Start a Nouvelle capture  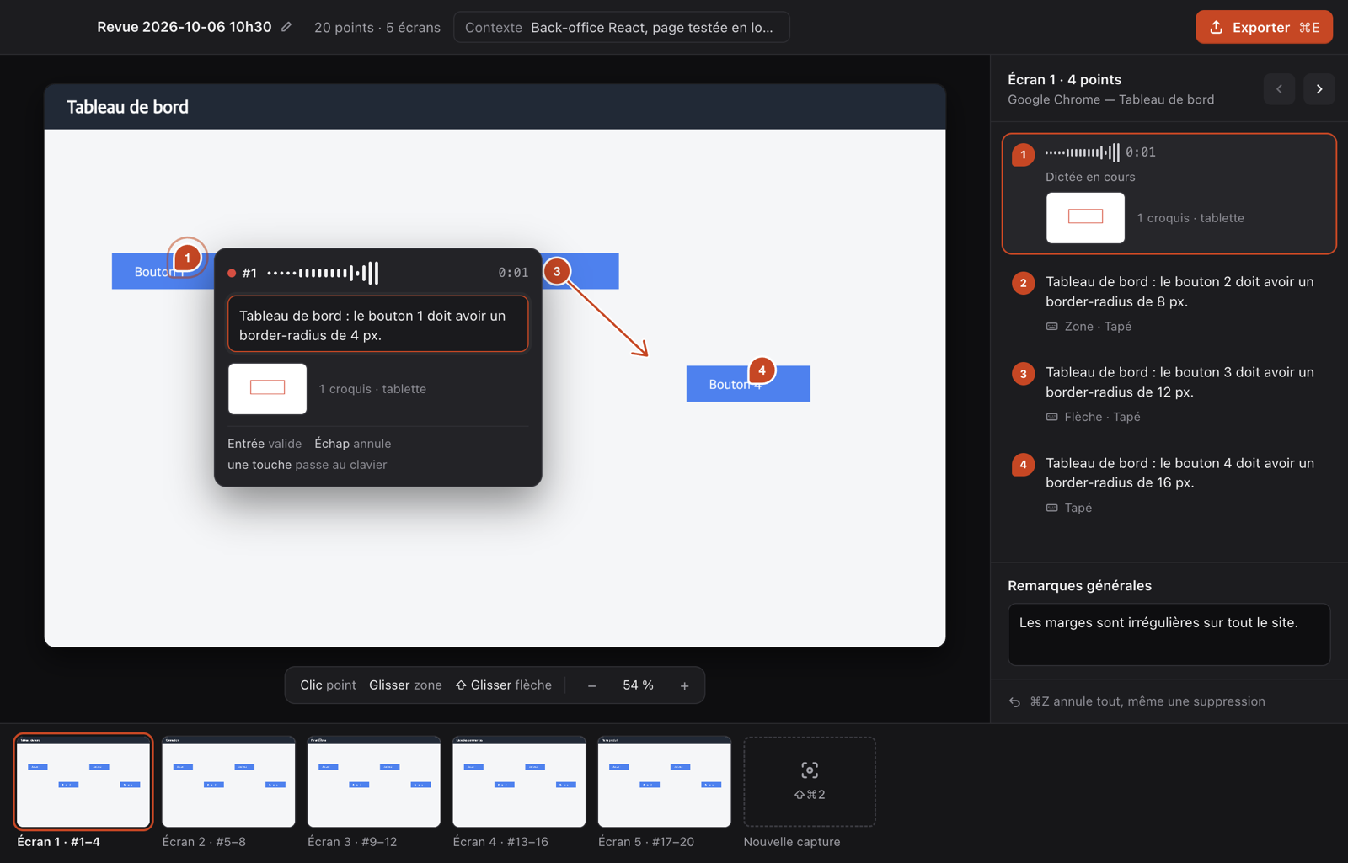pos(810,781)
